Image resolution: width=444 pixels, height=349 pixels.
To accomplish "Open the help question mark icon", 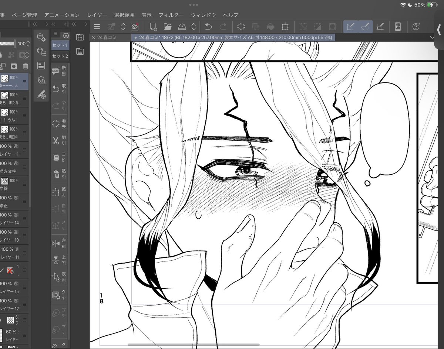I will [x=416, y=27].
